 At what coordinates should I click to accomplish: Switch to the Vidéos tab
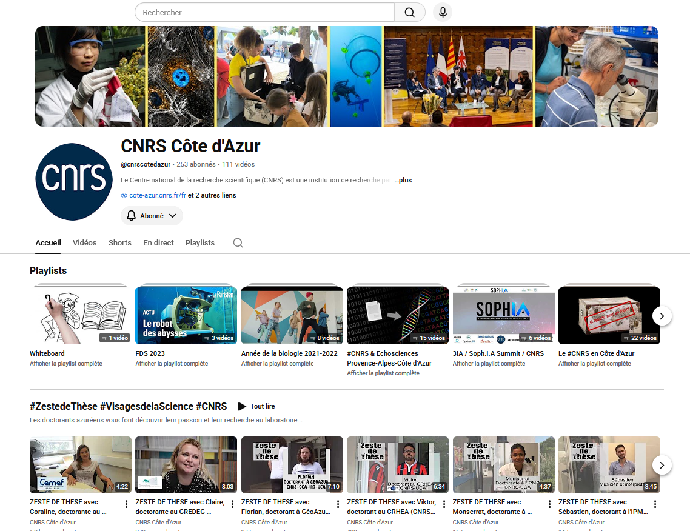[84, 243]
